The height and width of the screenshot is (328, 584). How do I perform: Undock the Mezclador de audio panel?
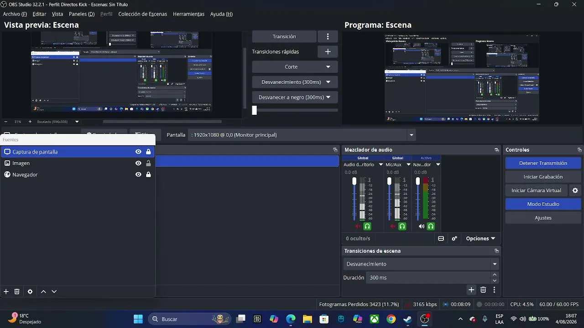pos(497,150)
